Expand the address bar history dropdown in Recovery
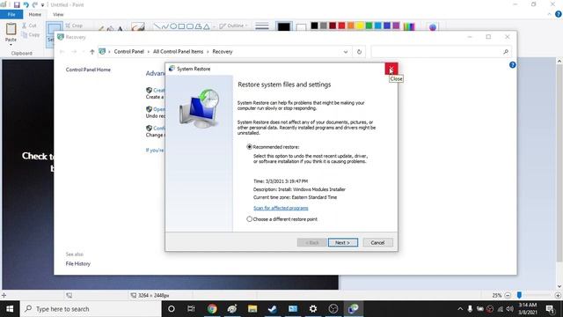Image resolution: width=563 pixels, height=317 pixels. click(346, 52)
